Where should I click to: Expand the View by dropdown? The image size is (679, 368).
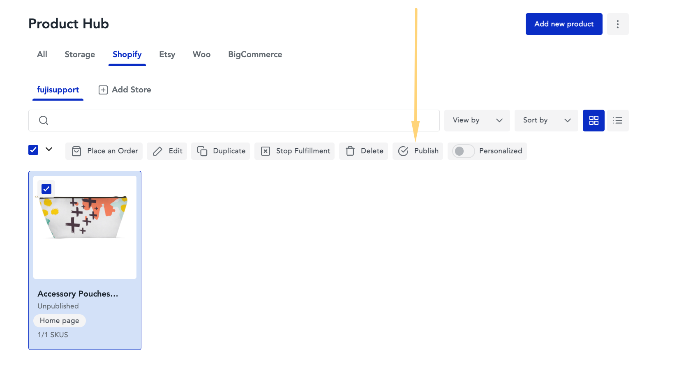(x=477, y=120)
